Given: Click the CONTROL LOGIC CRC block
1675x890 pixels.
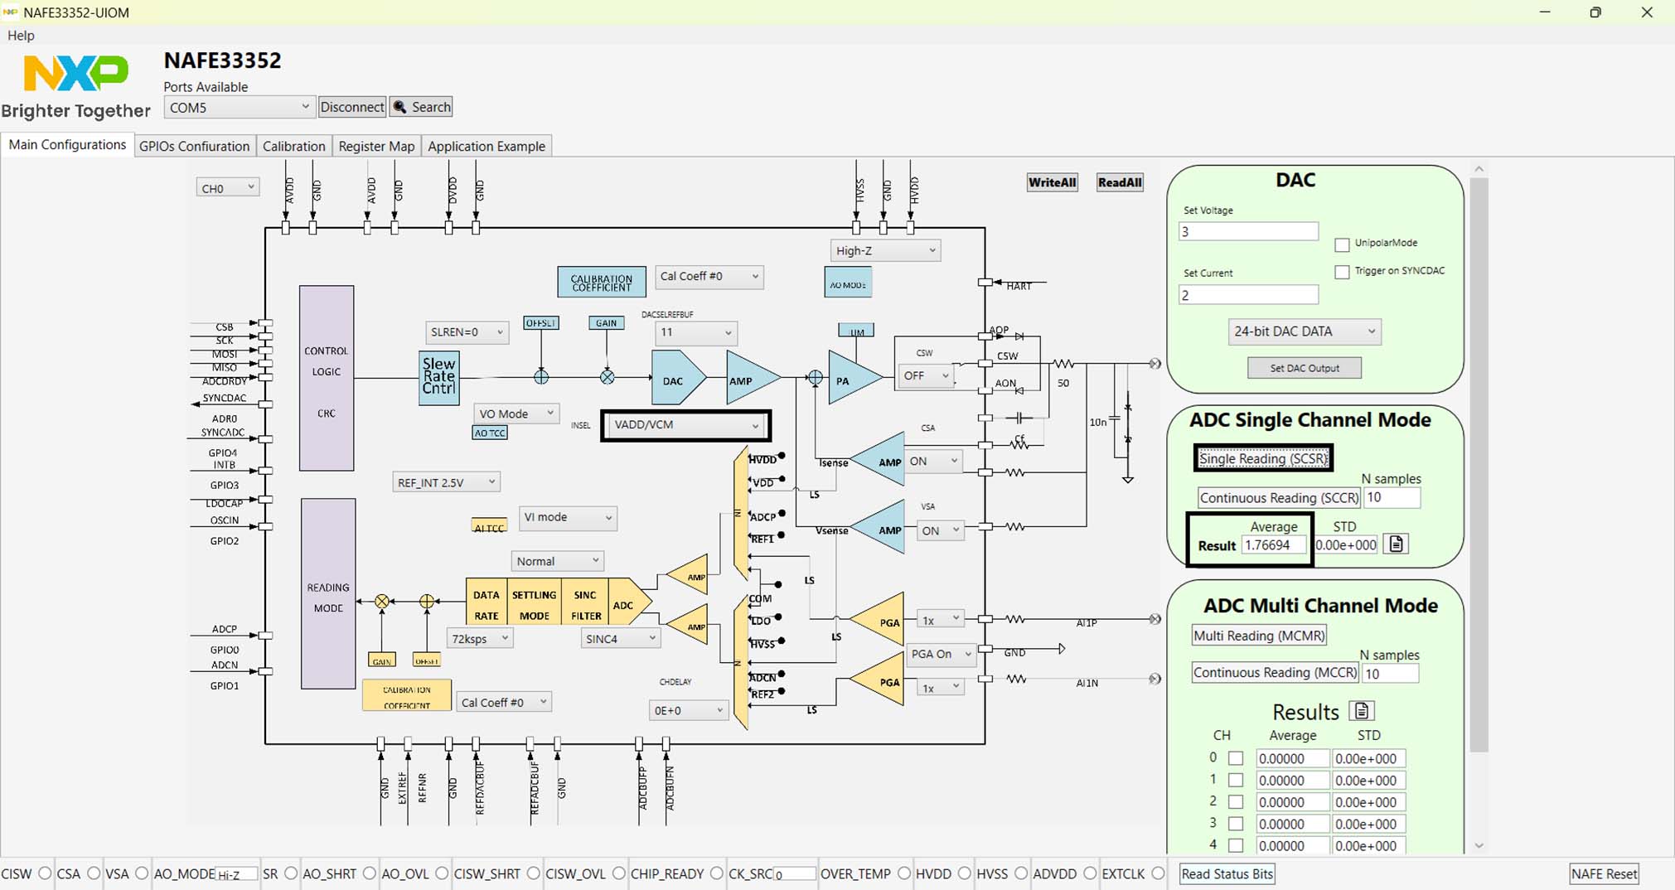Looking at the screenshot, I should 327,378.
